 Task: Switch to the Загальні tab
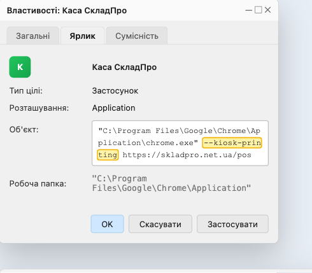(x=33, y=36)
